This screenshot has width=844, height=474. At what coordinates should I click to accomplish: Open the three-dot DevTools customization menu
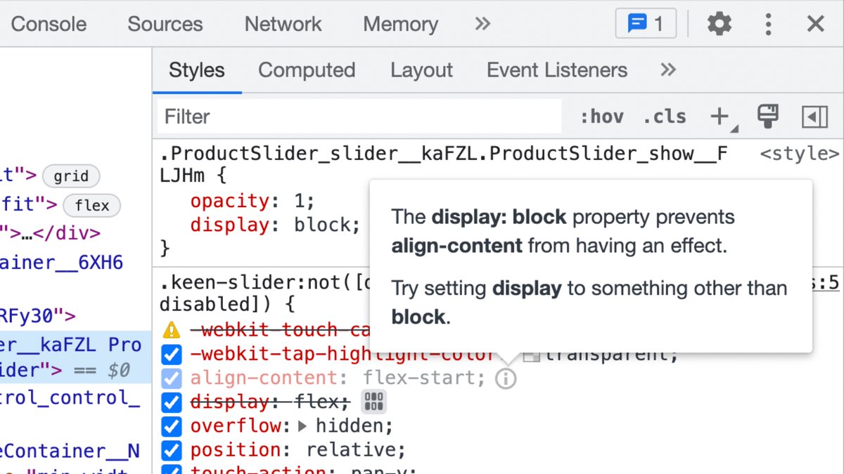coord(768,23)
